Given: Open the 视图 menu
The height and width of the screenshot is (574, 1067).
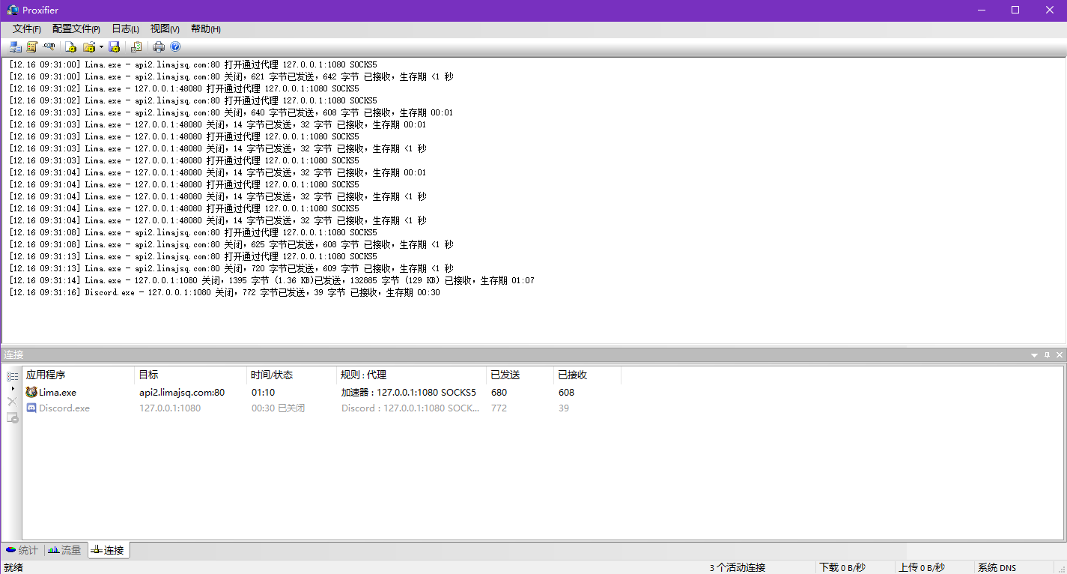Looking at the screenshot, I should click(165, 29).
